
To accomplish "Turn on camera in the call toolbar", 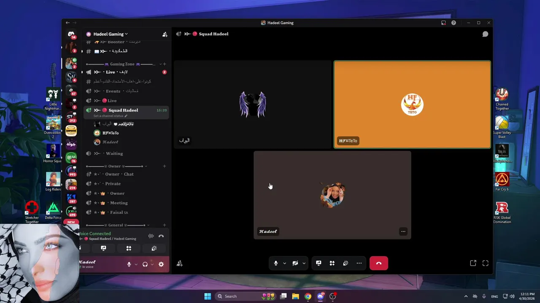I will (x=295, y=263).
